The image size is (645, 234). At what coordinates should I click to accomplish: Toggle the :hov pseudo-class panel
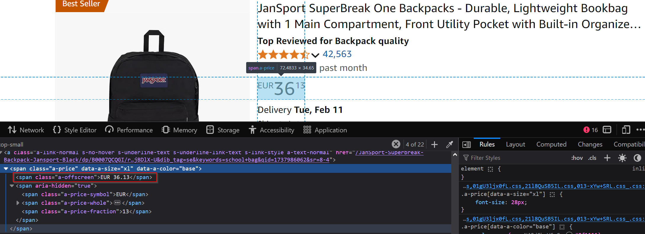577,158
